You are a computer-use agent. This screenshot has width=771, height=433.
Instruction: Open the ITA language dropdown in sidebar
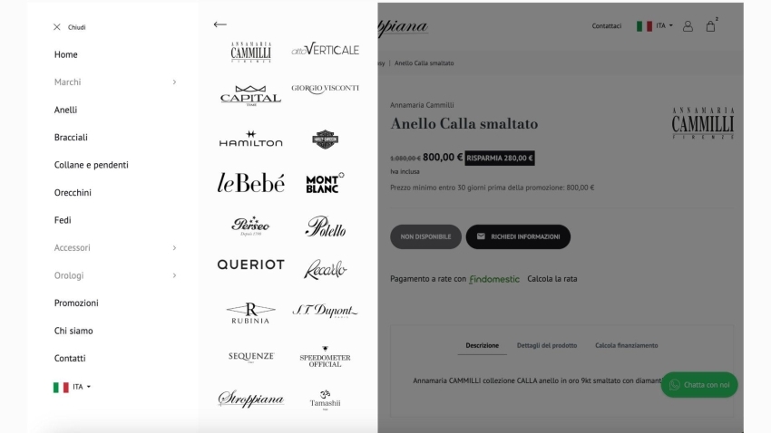[73, 387]
